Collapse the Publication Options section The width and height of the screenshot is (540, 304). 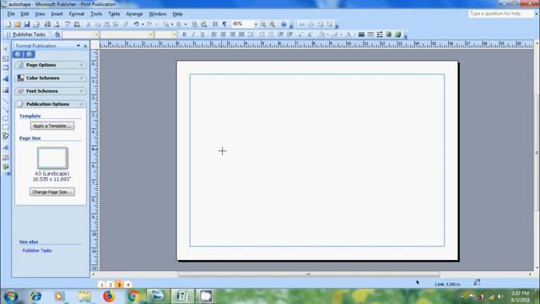tap(51, 104)
